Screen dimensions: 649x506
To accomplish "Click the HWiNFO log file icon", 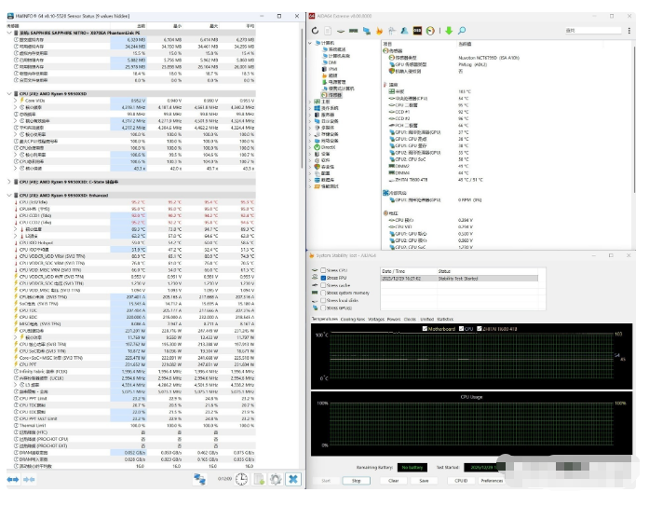I will coord(258,478).
